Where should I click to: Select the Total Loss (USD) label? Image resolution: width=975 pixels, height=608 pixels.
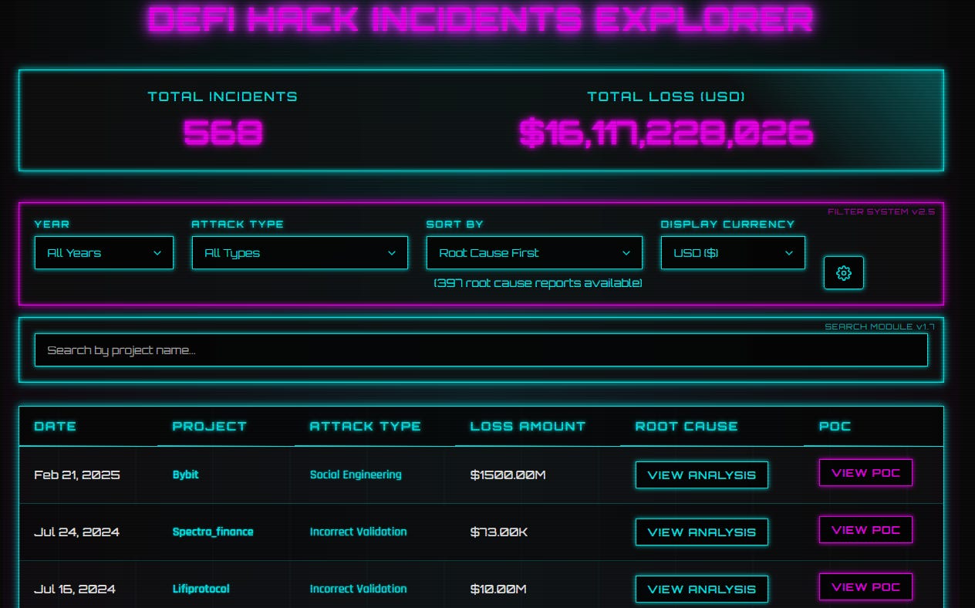tap(666, 96)
